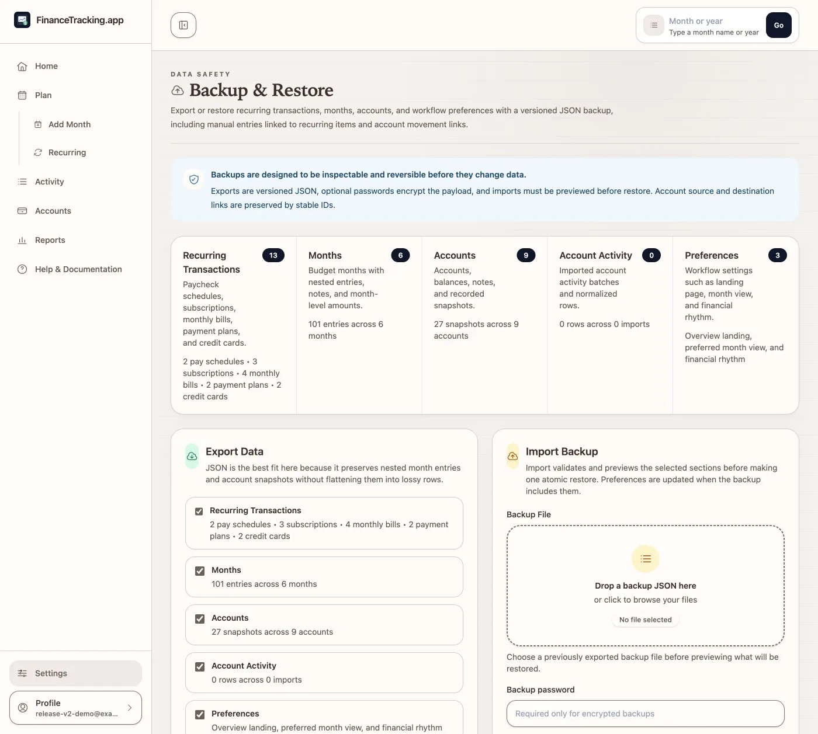Click the Plan calendar icon
818x734 pixels.
(22, 95)
